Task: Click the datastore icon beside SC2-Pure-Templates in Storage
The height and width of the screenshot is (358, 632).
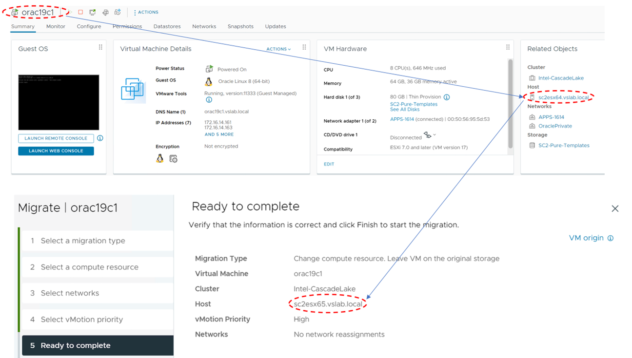Action: pyautogui.click(x=532, y=145)
